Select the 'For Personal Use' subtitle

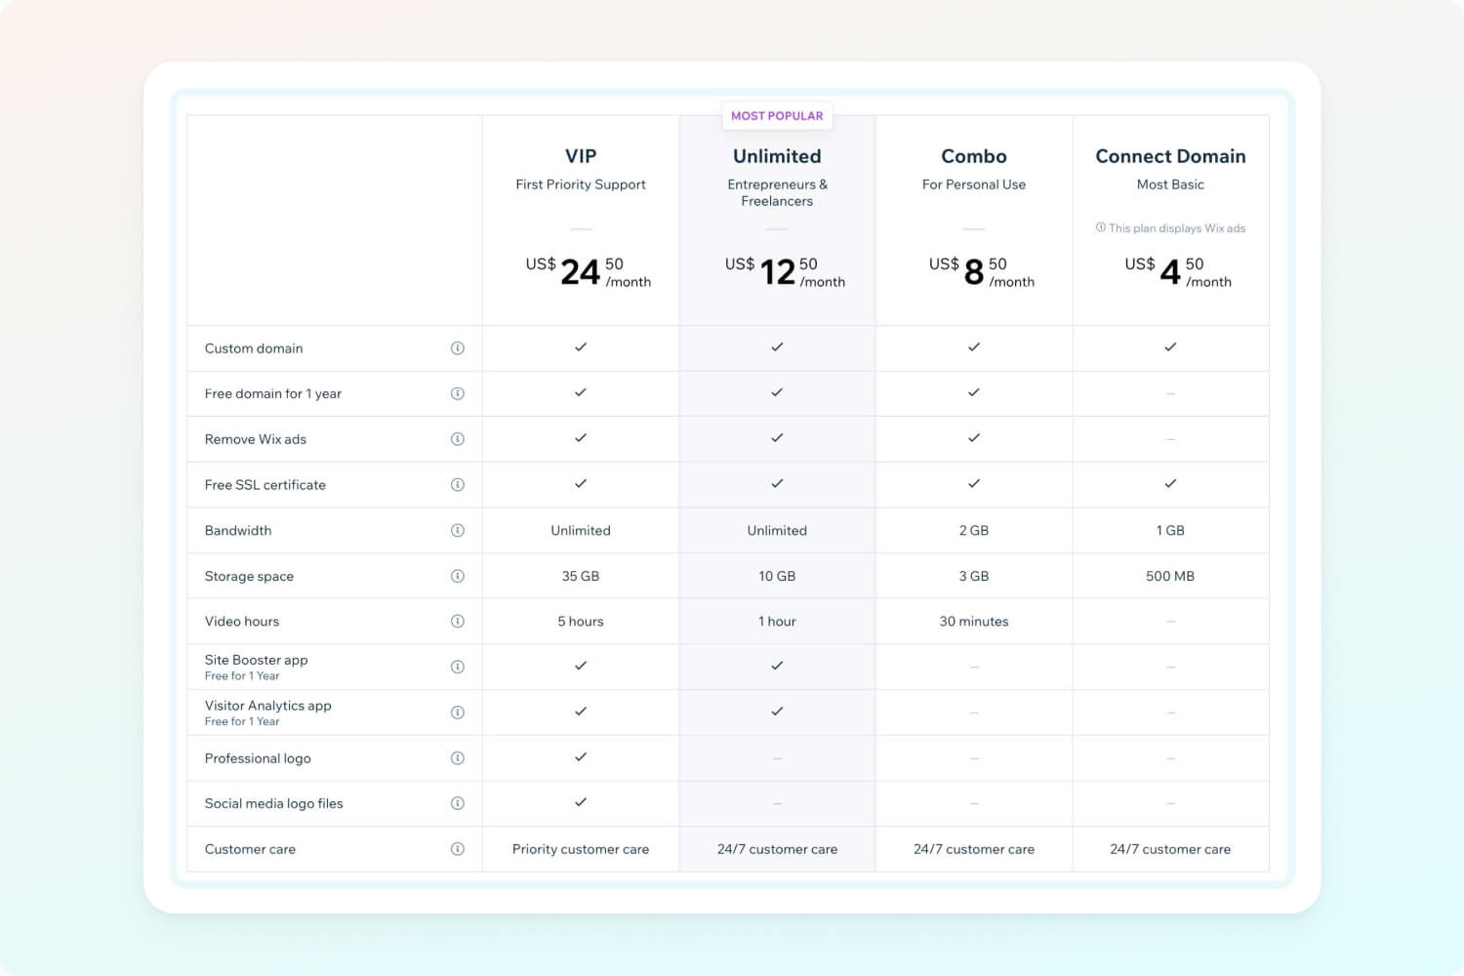tap(974, 184)
